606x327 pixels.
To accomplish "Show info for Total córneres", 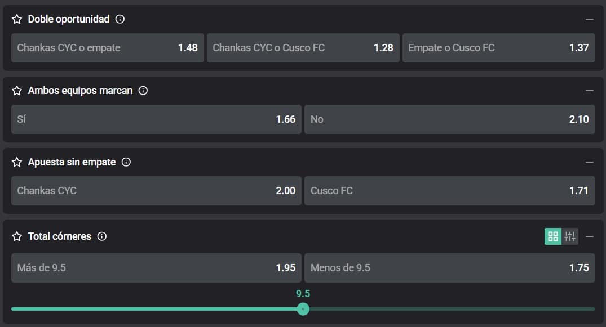I will coord(102,236).
